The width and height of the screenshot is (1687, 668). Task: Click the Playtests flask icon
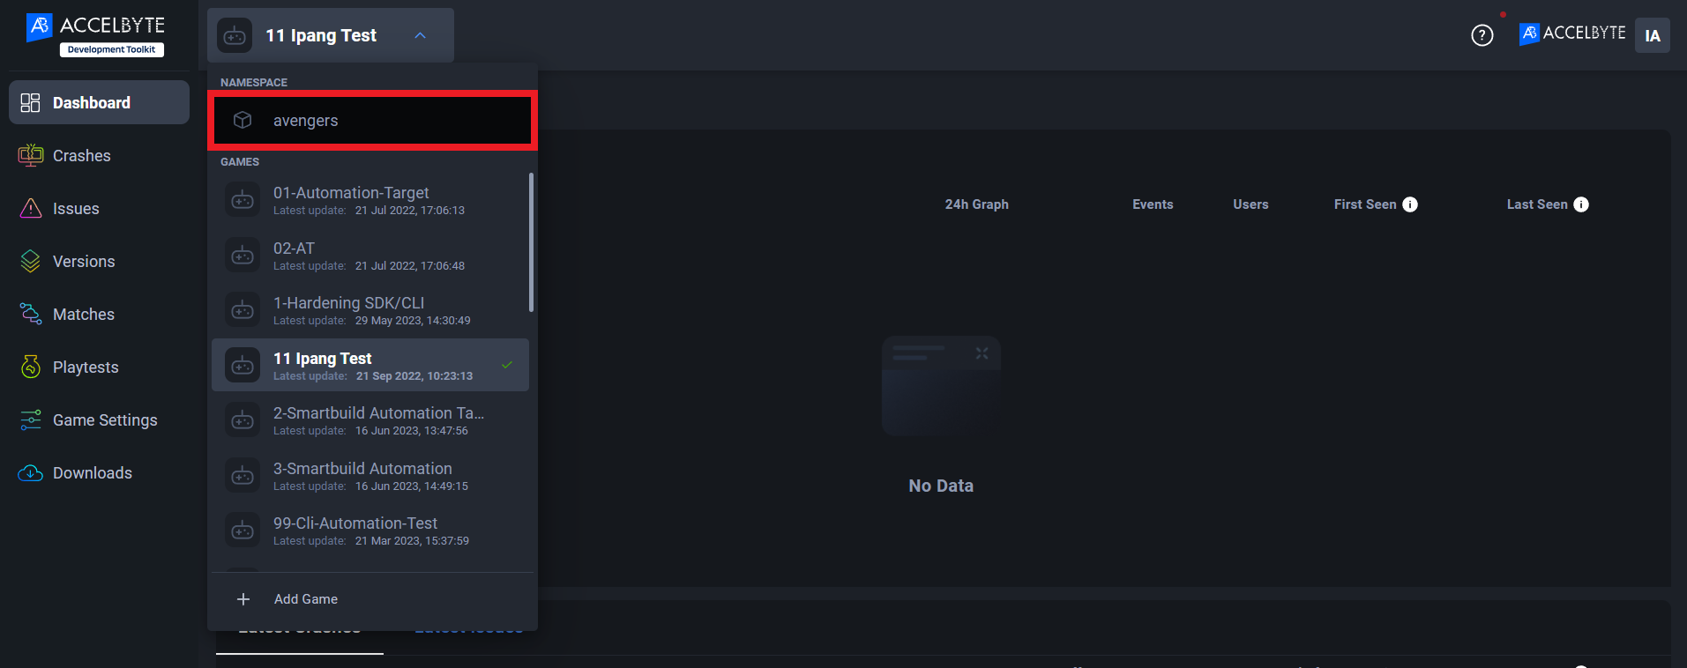click(x=30, y=367)
